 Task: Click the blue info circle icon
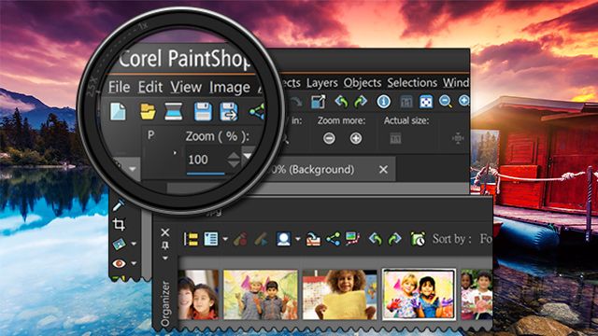pyautogui.click(x=384, y=102)
